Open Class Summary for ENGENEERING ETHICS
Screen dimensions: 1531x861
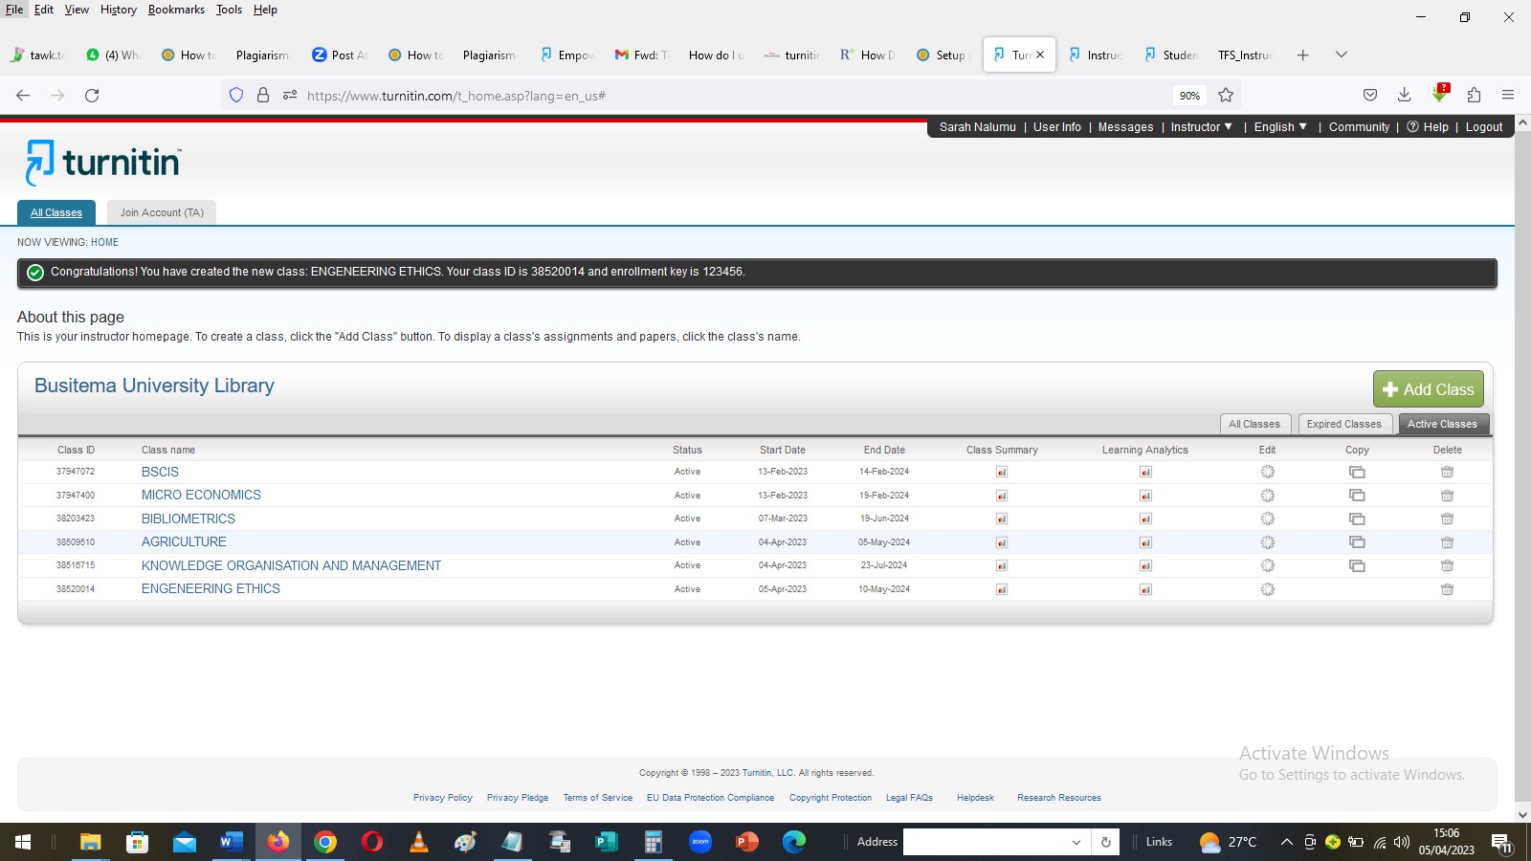(x=1001, y=589)
